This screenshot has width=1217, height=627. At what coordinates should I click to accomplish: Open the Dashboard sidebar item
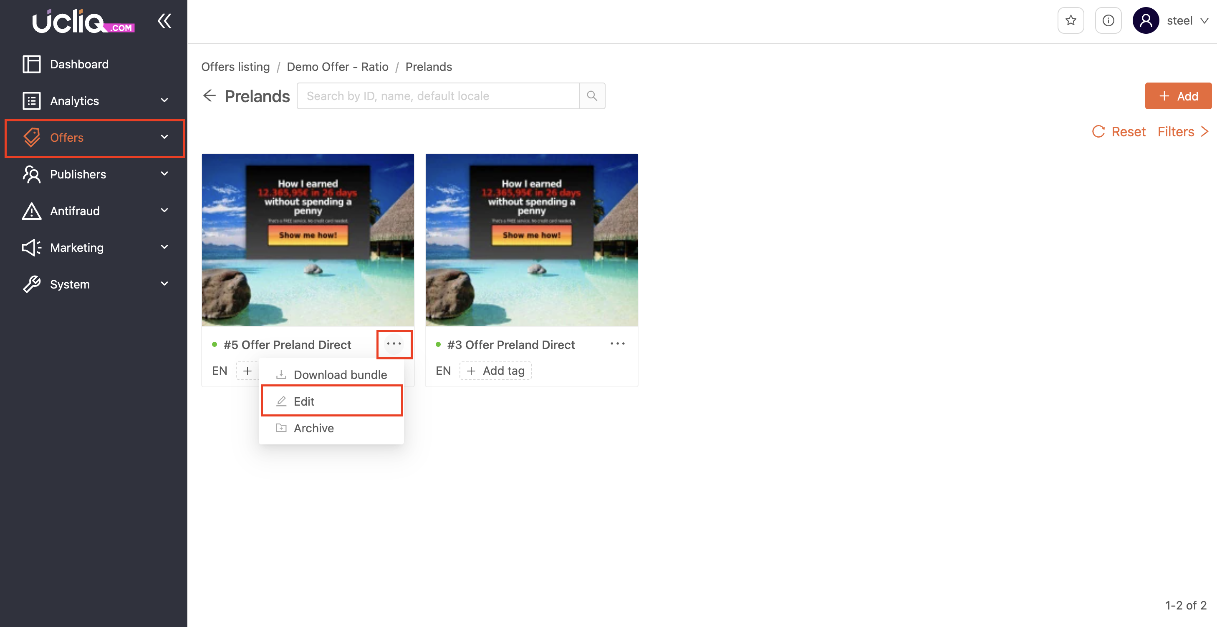[79, 64]
